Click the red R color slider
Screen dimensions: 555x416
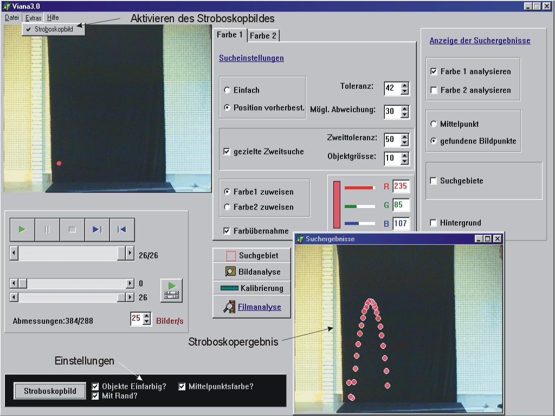click(x=359, y=187)
